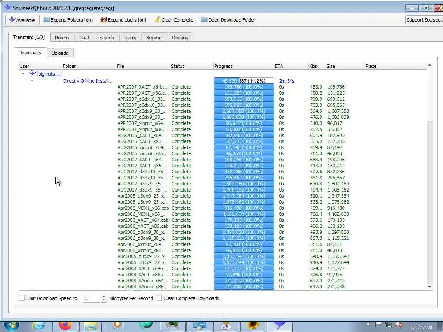Sort by the User column header

tap(40, 66)
